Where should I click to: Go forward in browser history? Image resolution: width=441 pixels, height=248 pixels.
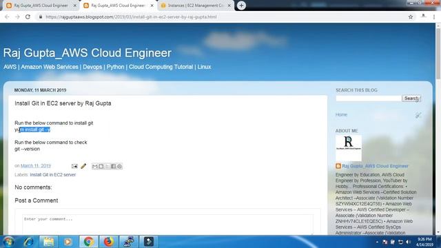click(17, 17)
